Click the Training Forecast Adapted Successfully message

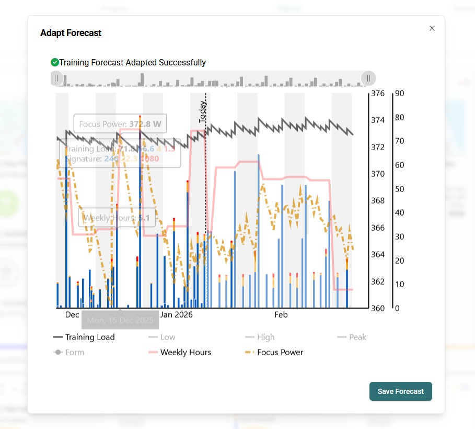click(132, 63)
